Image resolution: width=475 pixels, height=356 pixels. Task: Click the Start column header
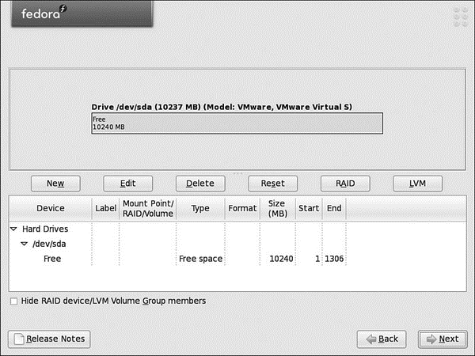(309, 208)
